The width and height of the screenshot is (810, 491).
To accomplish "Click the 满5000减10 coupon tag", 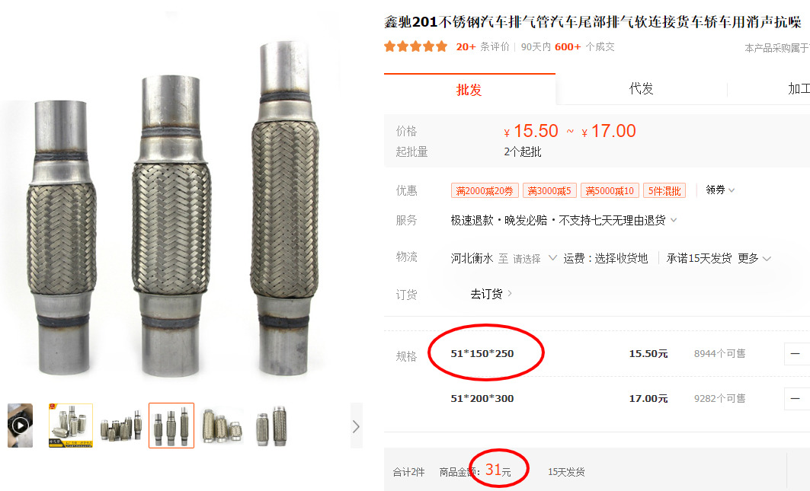I will [x=610, y=190].
